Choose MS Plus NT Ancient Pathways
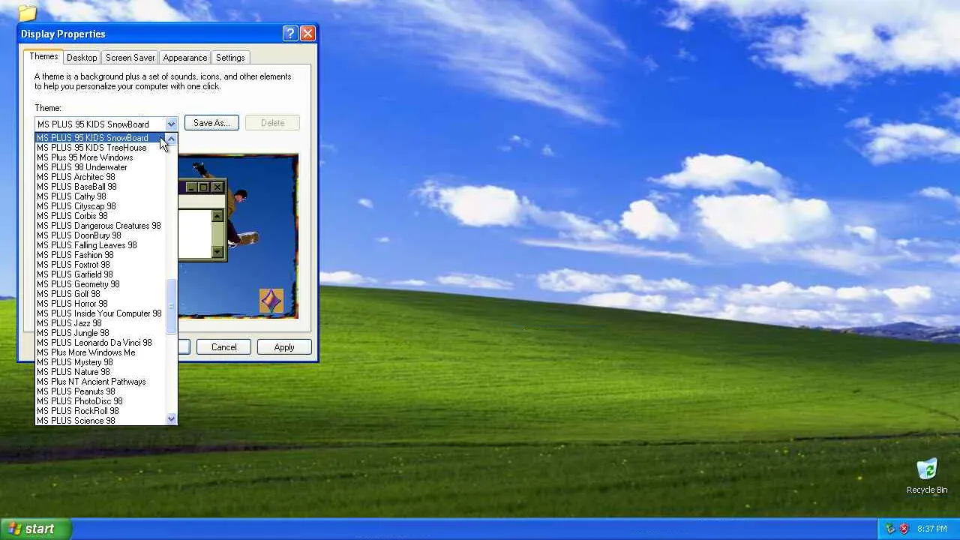 (100, 382)
